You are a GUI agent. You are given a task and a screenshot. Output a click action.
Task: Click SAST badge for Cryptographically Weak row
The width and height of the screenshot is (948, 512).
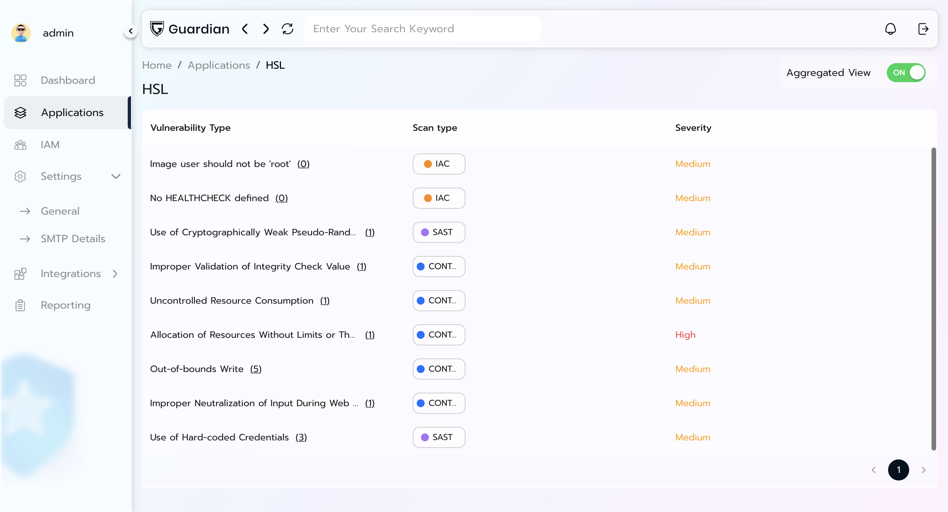[439, 232]
